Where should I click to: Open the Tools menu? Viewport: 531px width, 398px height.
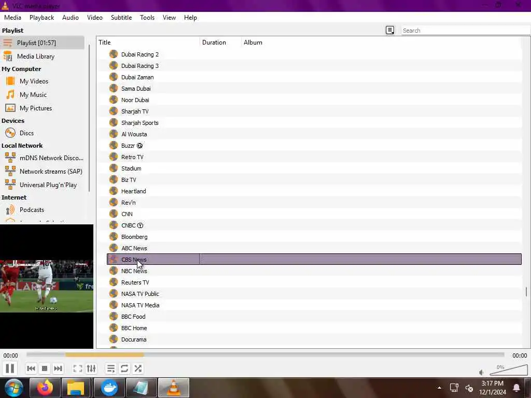pyautogui.click(x=147, y=18)
